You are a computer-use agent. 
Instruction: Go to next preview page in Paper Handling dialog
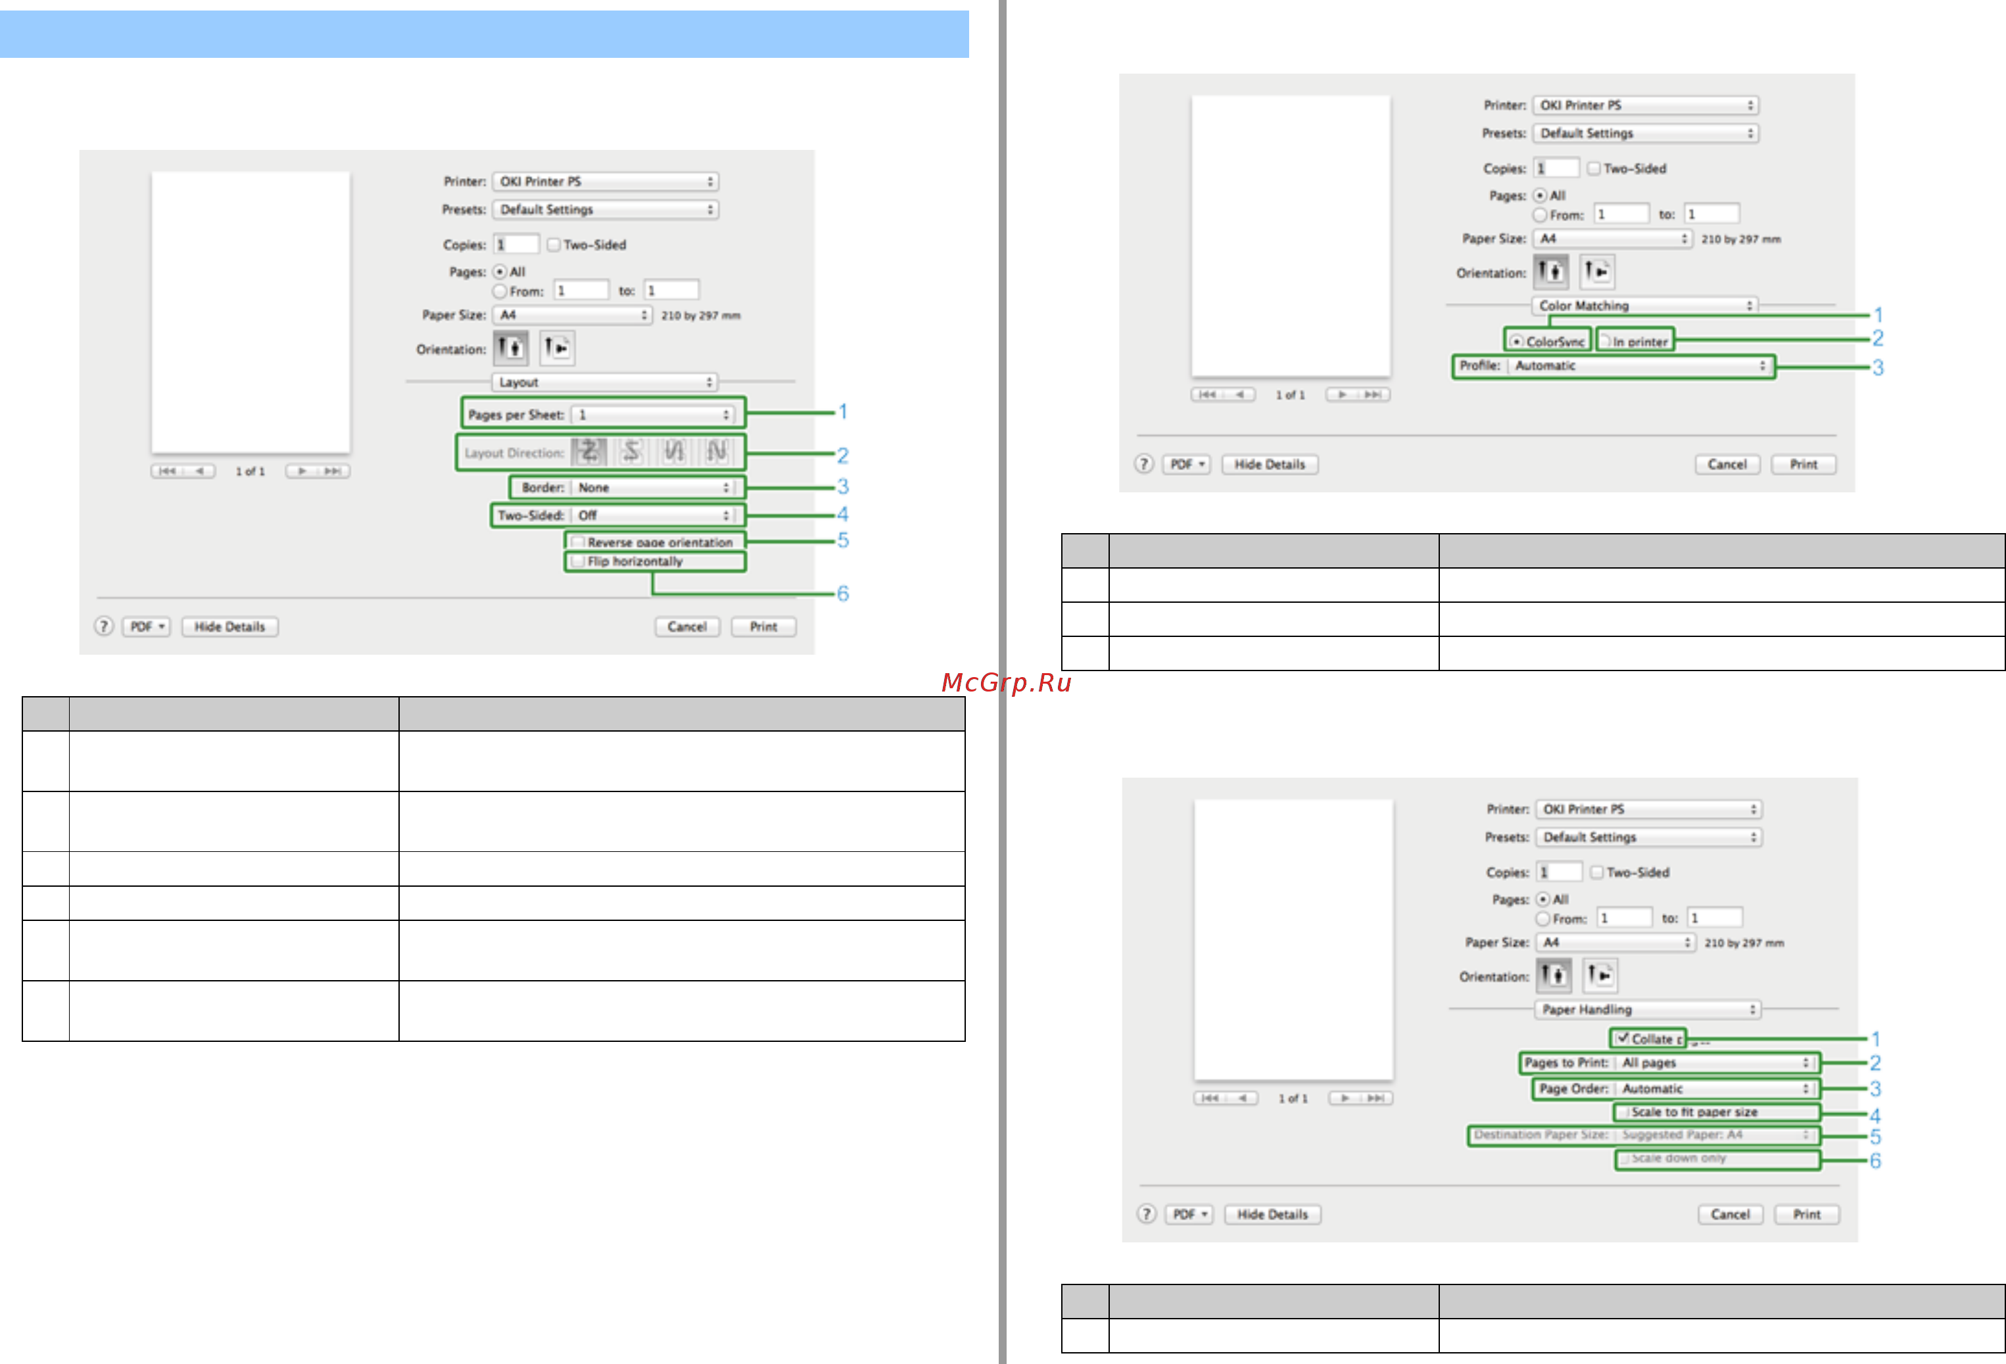(1345, 1098)
